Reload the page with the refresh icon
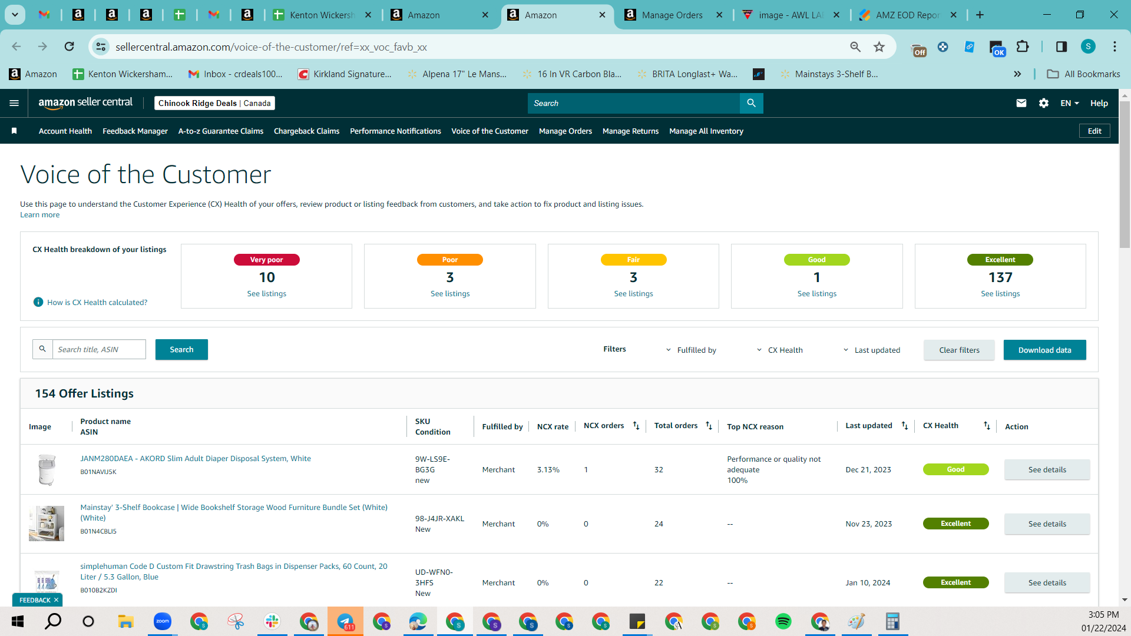Viewport: 1131px width, 636px height. click(69, 47)
